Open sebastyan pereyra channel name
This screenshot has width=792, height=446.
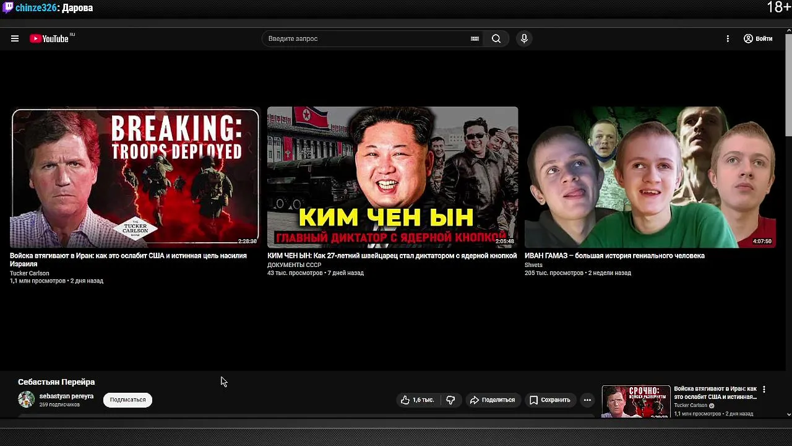66,396
